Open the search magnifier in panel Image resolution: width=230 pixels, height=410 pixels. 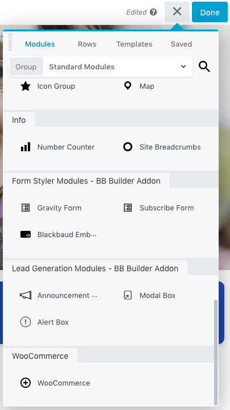(204, 67)
